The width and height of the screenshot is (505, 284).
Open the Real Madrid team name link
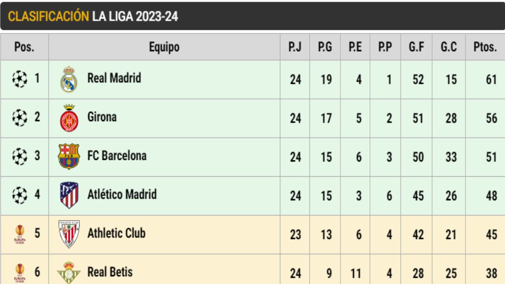(x=114, y=78)
